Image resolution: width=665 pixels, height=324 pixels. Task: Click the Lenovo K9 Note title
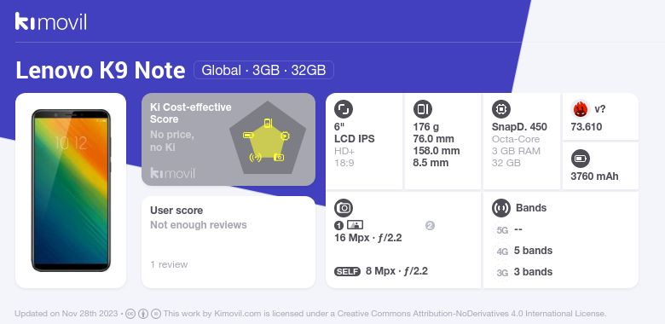pos(101,71)
